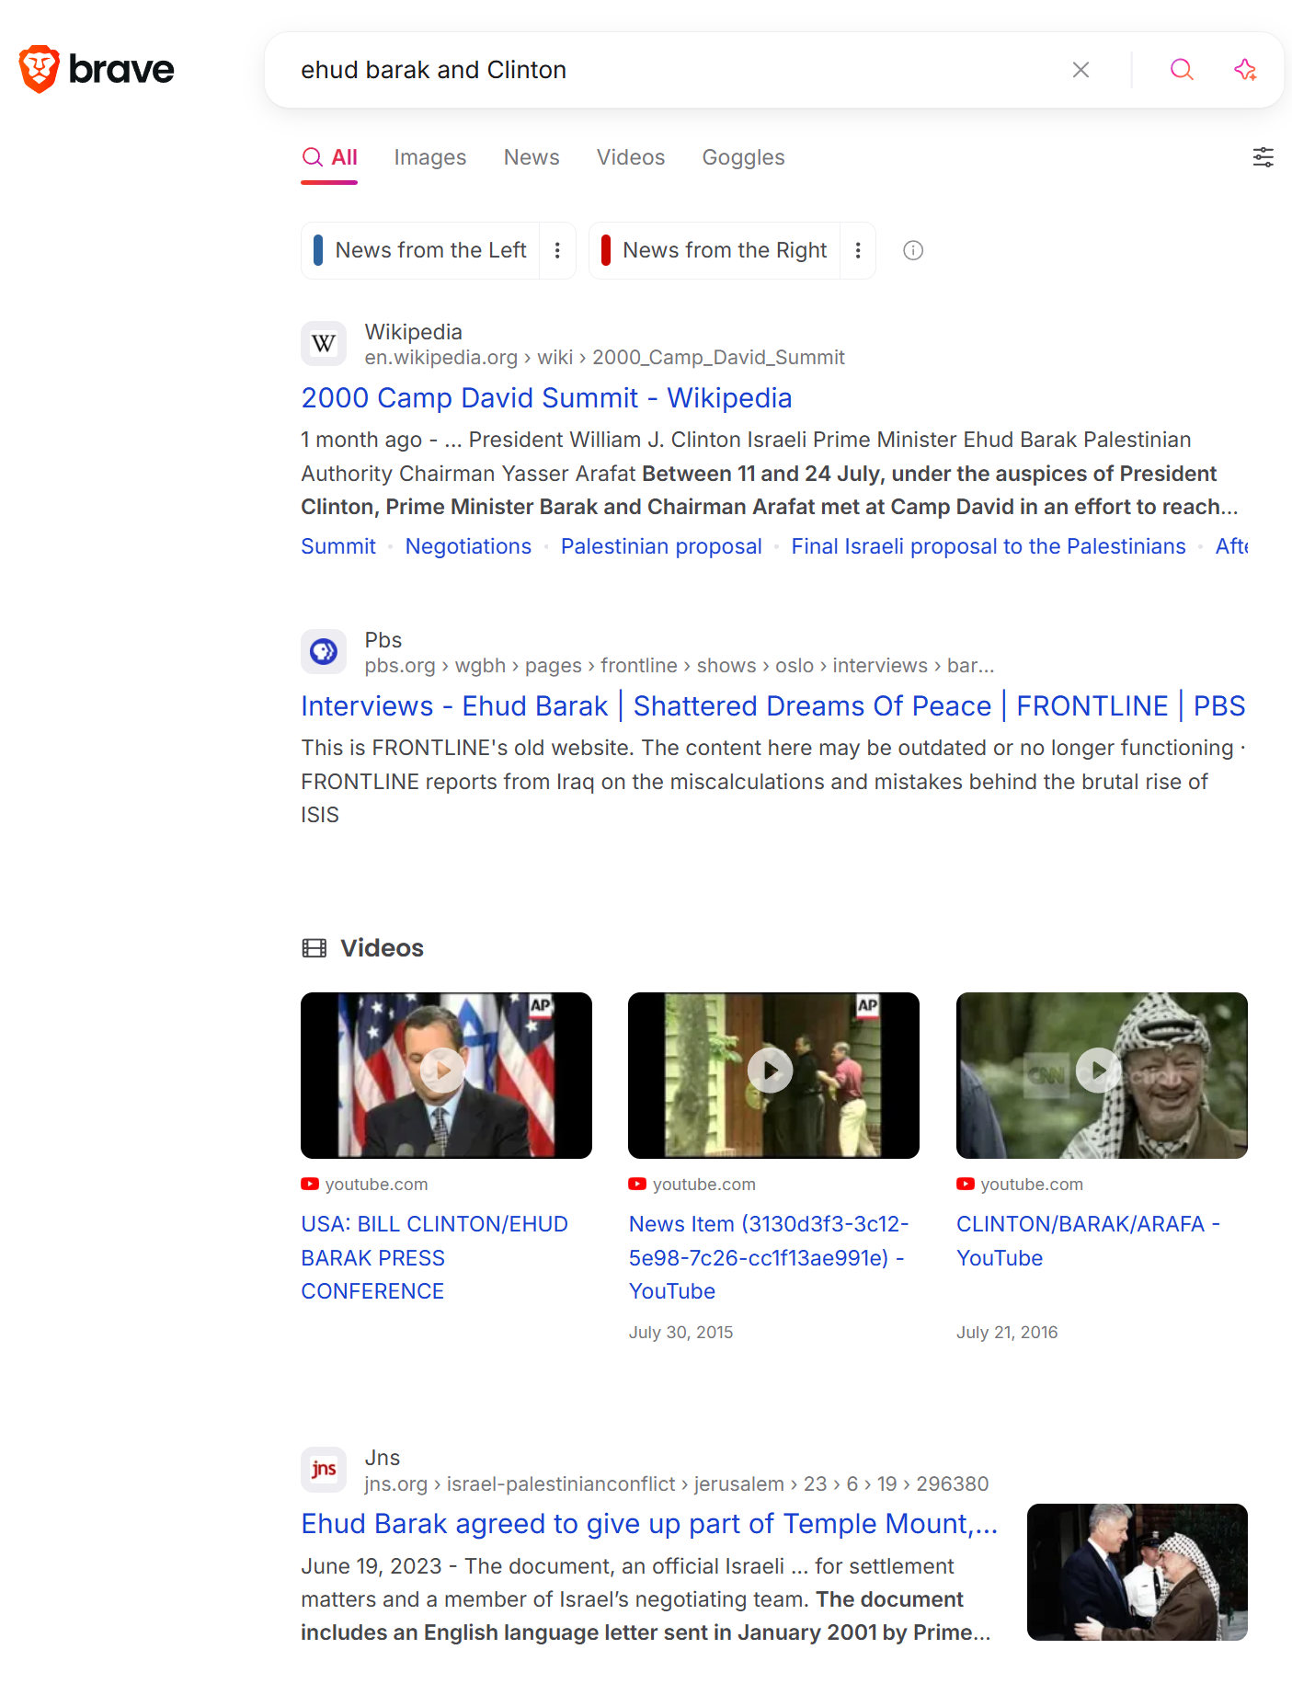Switch to the Images tab

430,158
